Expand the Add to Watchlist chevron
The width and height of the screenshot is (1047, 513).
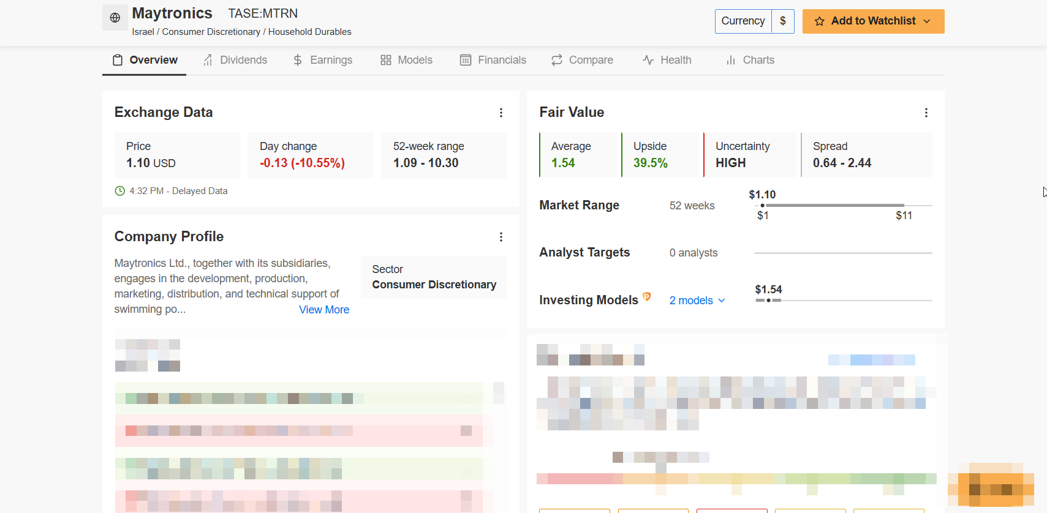point(927,21)
